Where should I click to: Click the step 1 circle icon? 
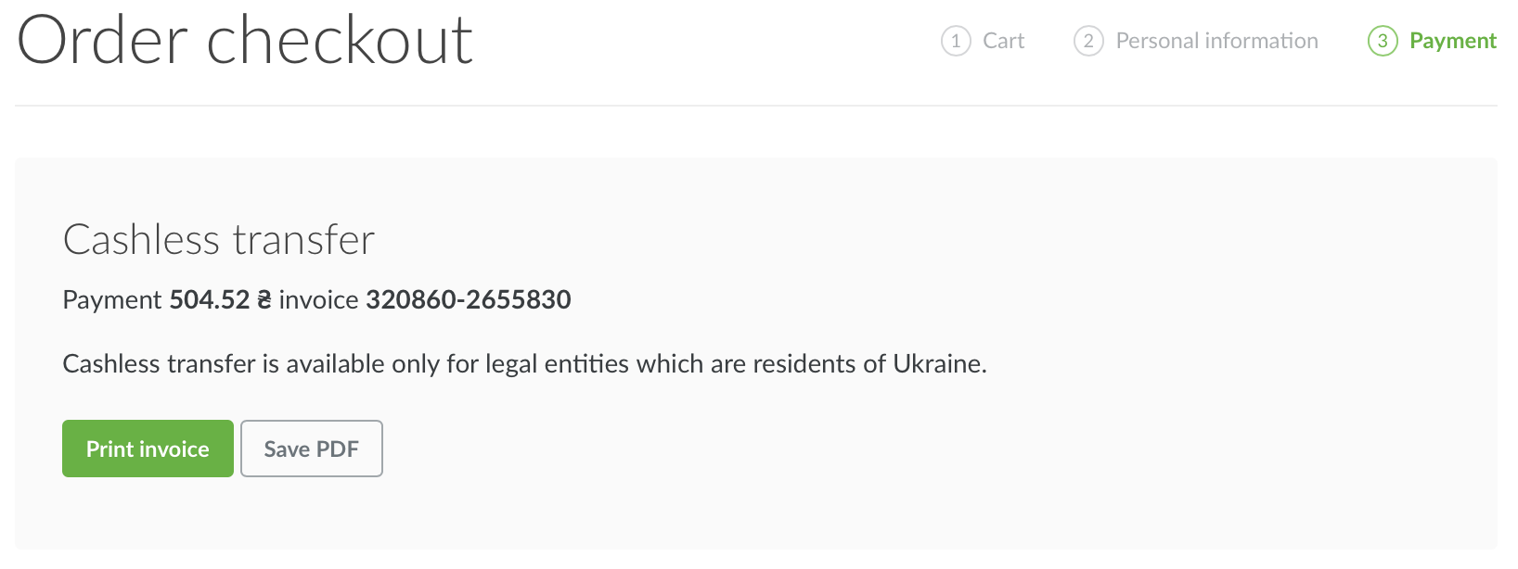pos(956,41)
